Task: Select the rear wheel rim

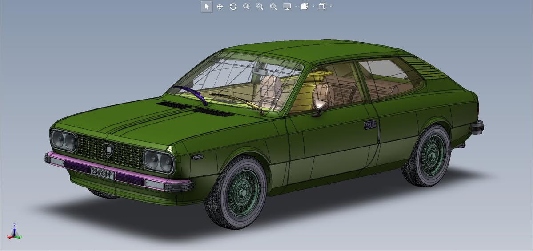Action: pyautogui.click(x=433, y=155)
